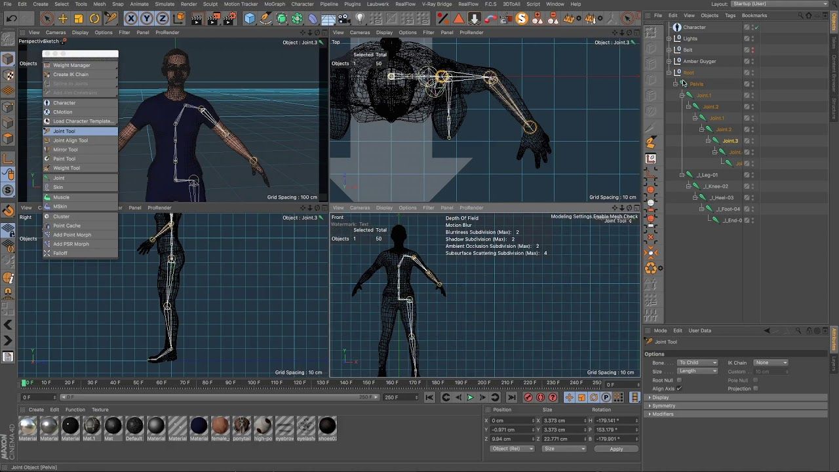Enable the Root Null checkbox

[x=679, y=380]
